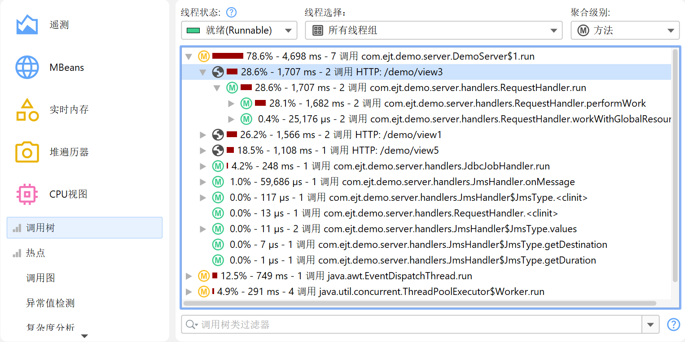The width and height of the screenshot is (685, 342).
Task: Select the text 'com.ejt.demo.server.handlers.RequestHandler.performWork'
Action: click(x=515, y=104)
